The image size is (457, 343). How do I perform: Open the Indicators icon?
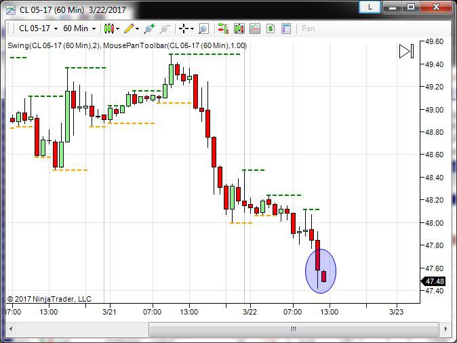255,28
